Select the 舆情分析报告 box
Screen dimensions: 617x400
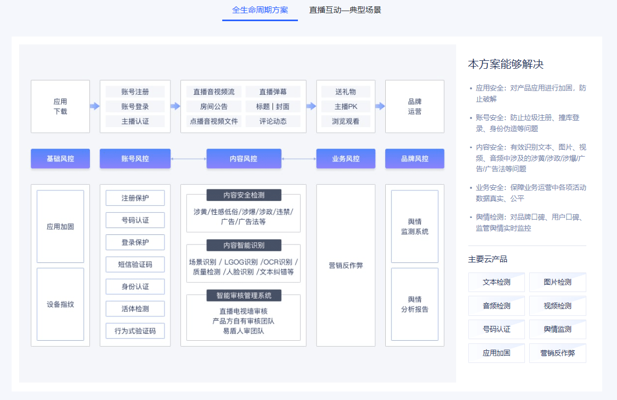[x=414, y=304]
